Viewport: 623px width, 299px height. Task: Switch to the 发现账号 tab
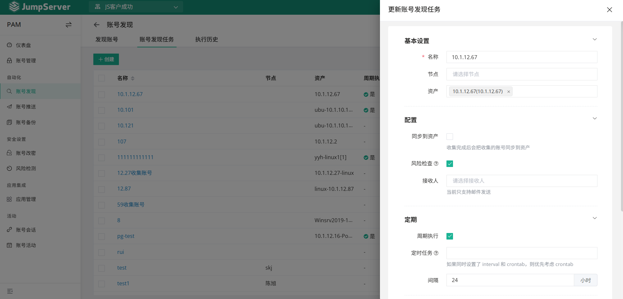click(x=107, y=40)
